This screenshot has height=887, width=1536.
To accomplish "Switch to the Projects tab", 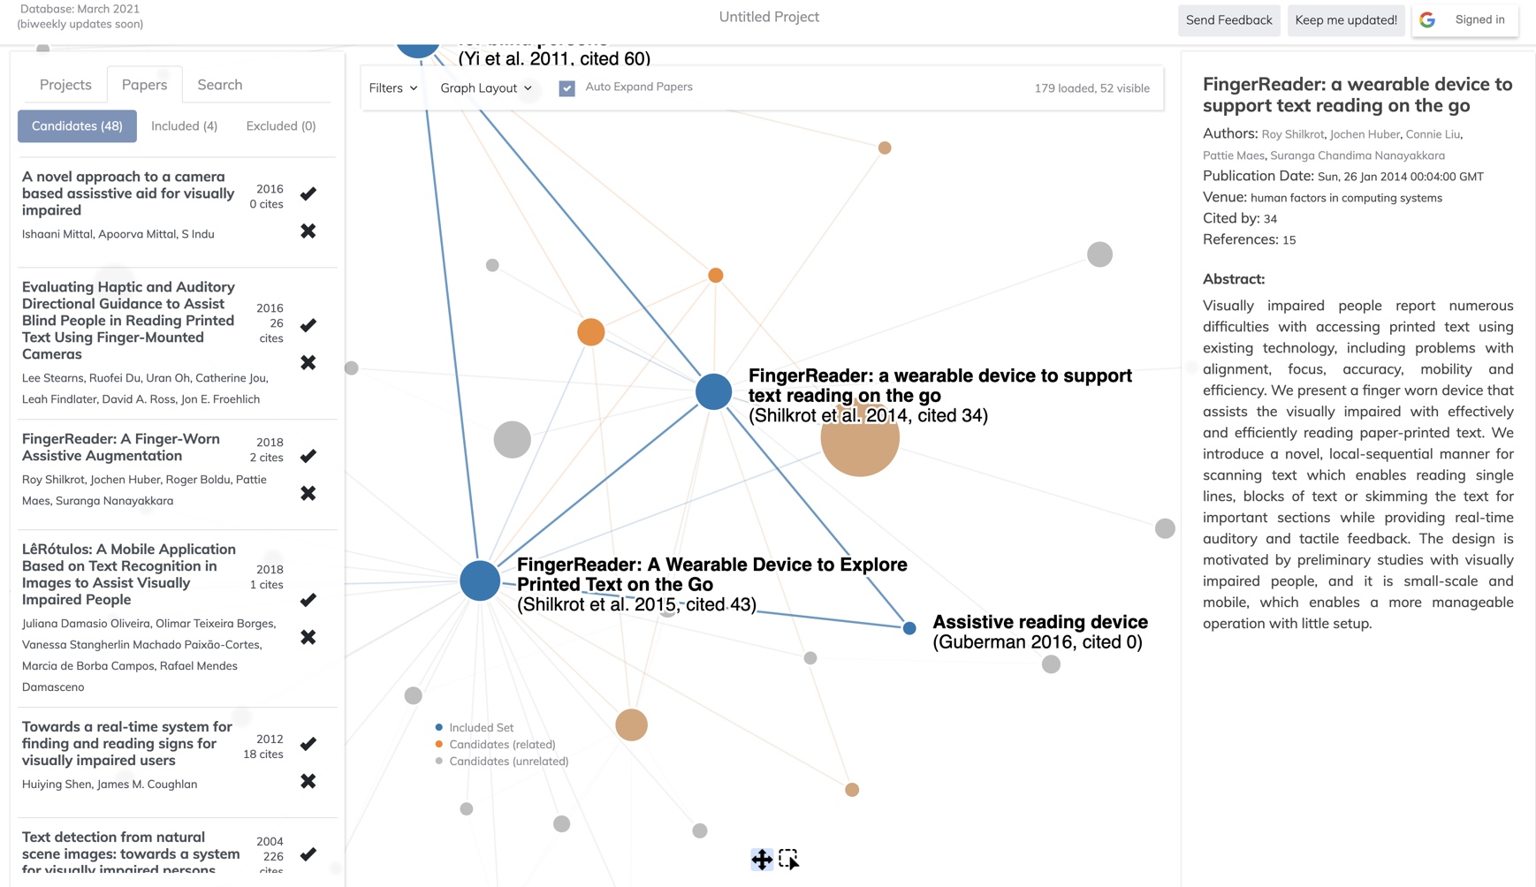I will pyautogui.click(x=65, y=85).
